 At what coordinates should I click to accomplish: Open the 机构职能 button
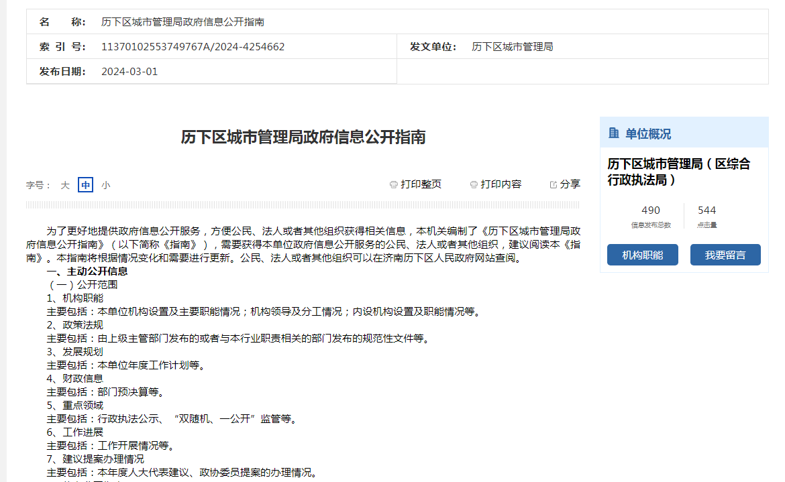click(643, 255)
